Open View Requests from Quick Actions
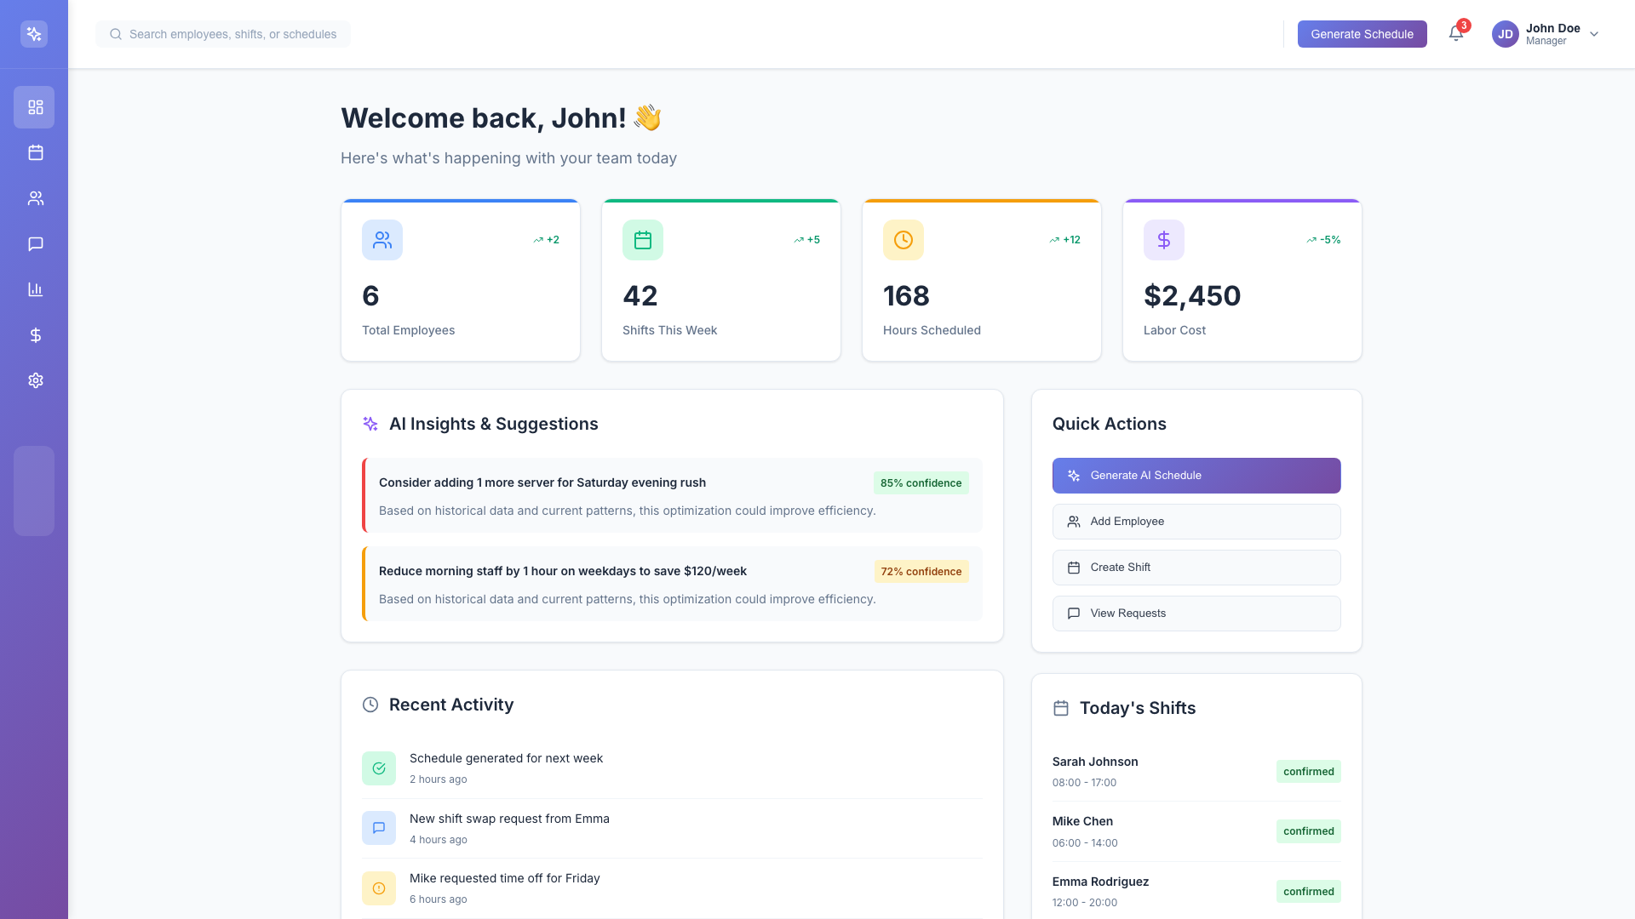 point(1196,613)
